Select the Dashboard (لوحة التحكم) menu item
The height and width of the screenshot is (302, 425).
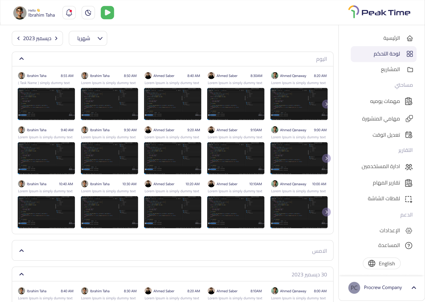tap(384, 54)
